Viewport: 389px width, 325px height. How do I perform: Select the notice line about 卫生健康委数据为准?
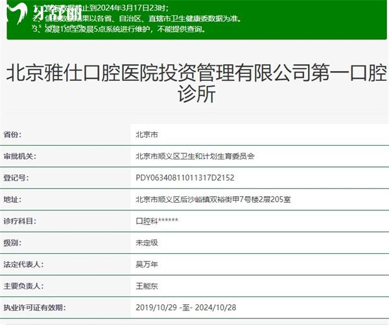point(137,19)
